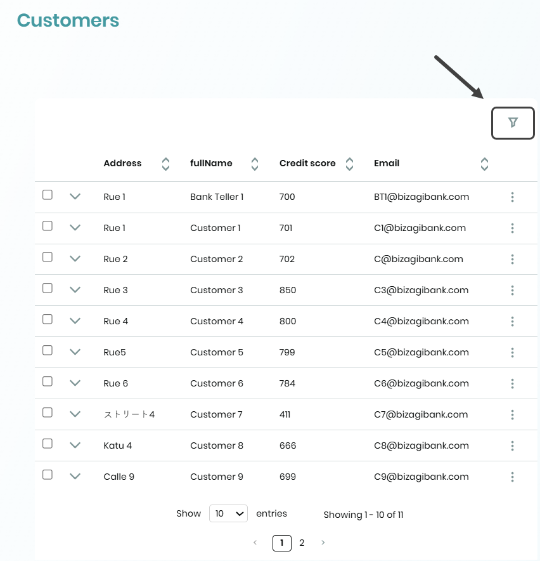The width and height of the screenshot is (540, 561).
Task: Click the C@bizagibank.com email cell
Action: coord(418,260)
